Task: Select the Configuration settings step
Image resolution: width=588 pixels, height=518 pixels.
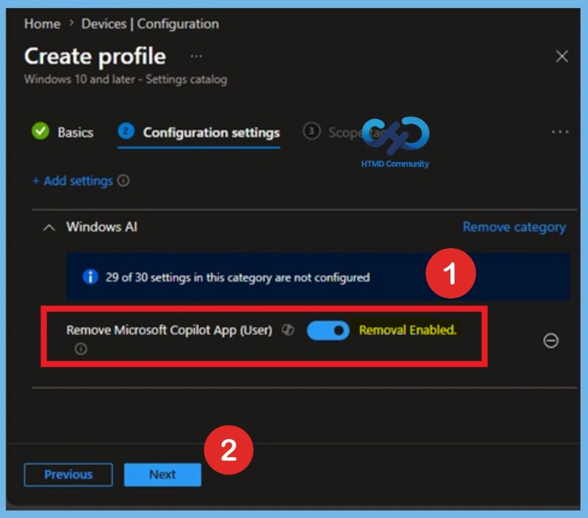Action: point(199,132)
